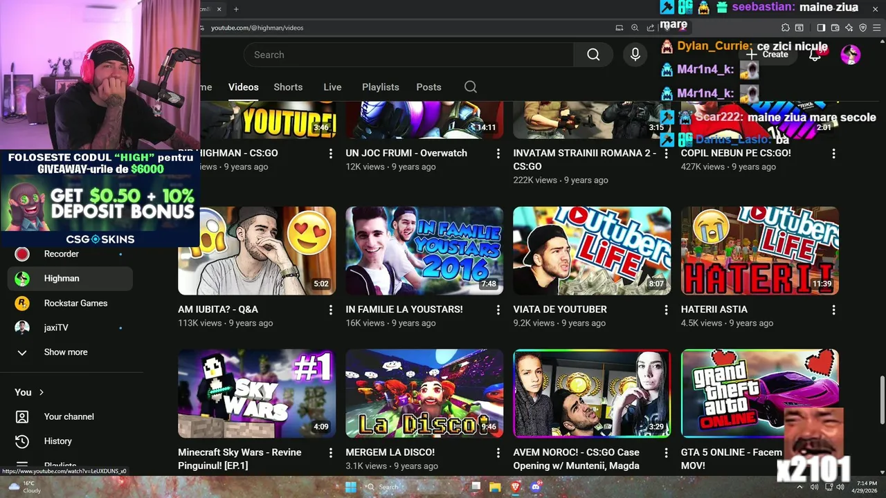The height and width of the screenshot is (498, 886).
Task: Expand the You section chevron
Action: (x=42, y=392)
